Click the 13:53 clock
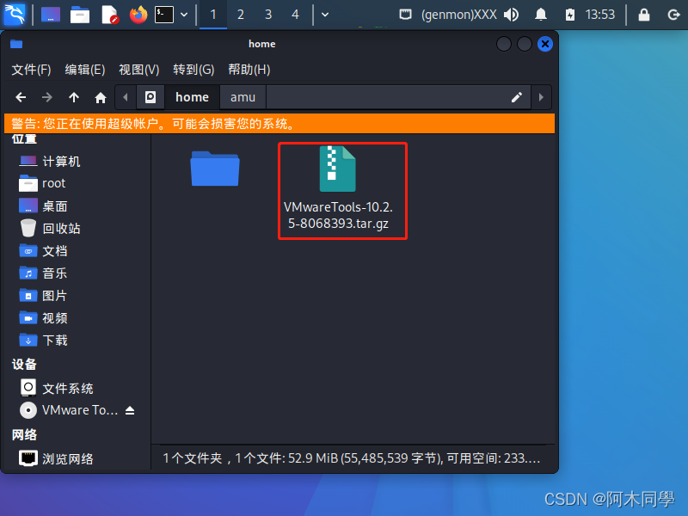This screenshot has width=688, height=516. [600, 15]
